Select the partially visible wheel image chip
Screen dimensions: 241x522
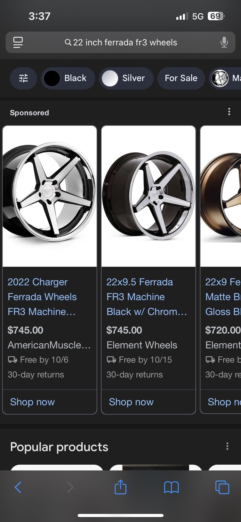[226, 78]
